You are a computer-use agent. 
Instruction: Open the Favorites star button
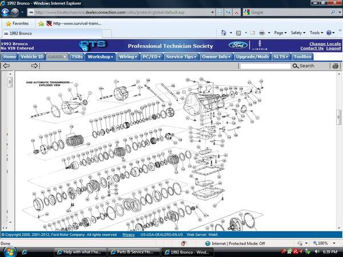(x=17, y=23)
